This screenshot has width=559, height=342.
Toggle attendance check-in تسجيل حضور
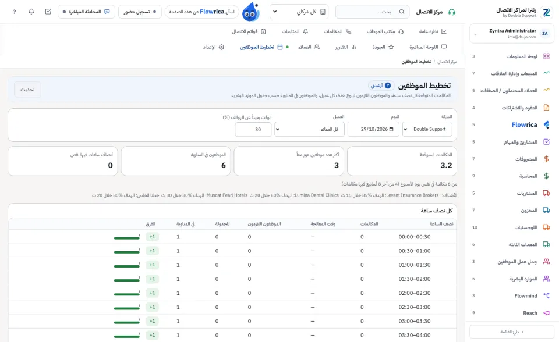(140, 12)
